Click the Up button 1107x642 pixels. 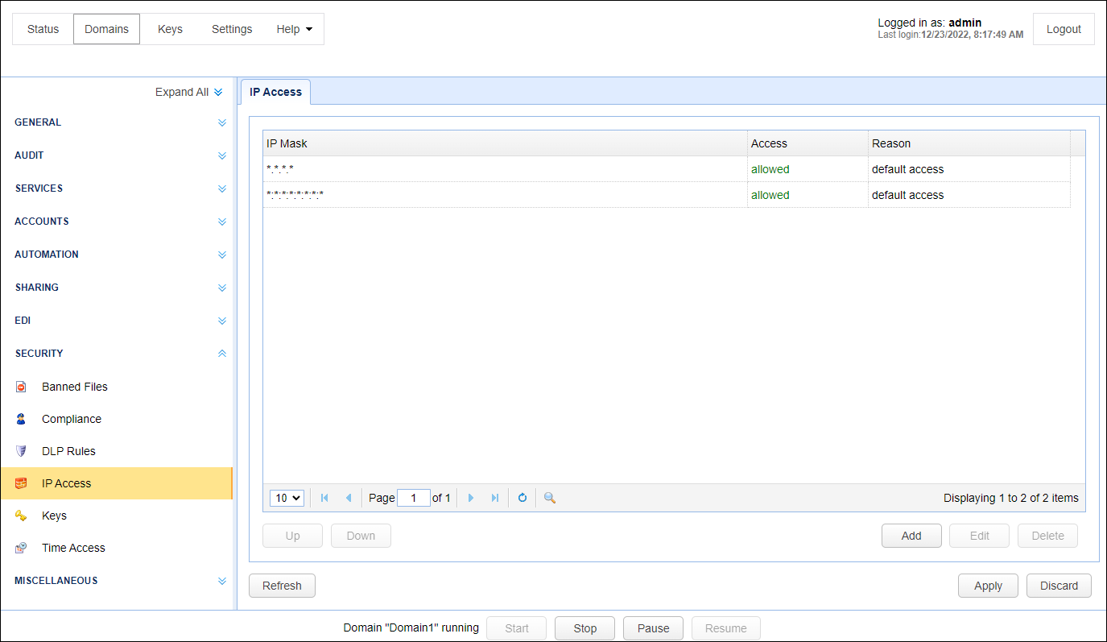pyautogui.click(x=292, y=536)
